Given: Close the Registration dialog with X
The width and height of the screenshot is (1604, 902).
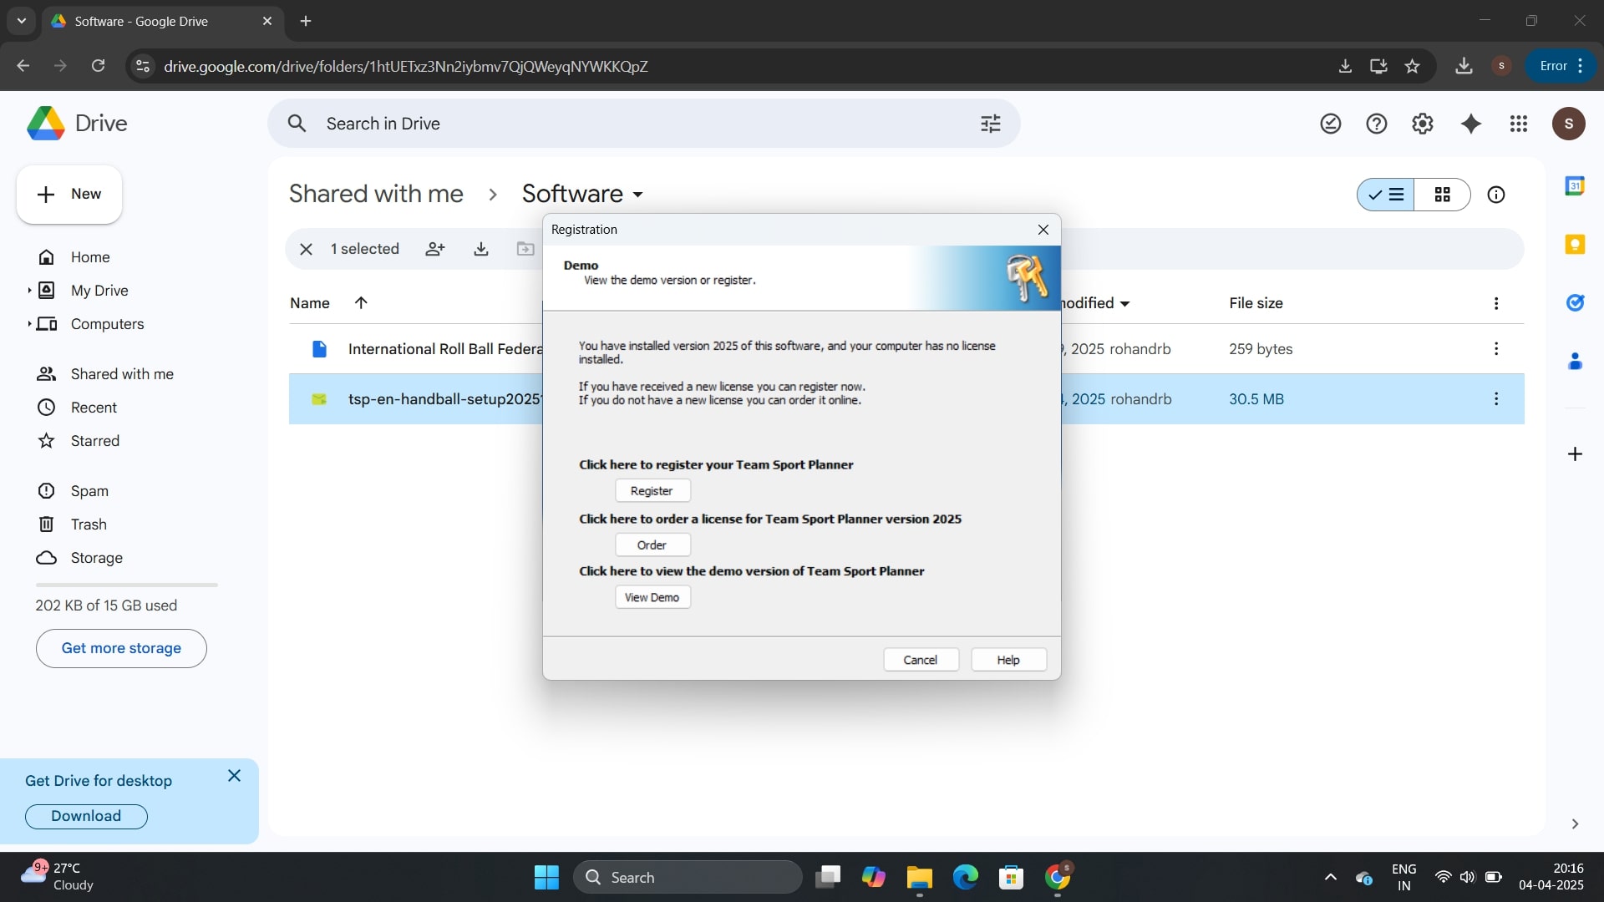Looking at the screenshot, I should pos(1043,230).
